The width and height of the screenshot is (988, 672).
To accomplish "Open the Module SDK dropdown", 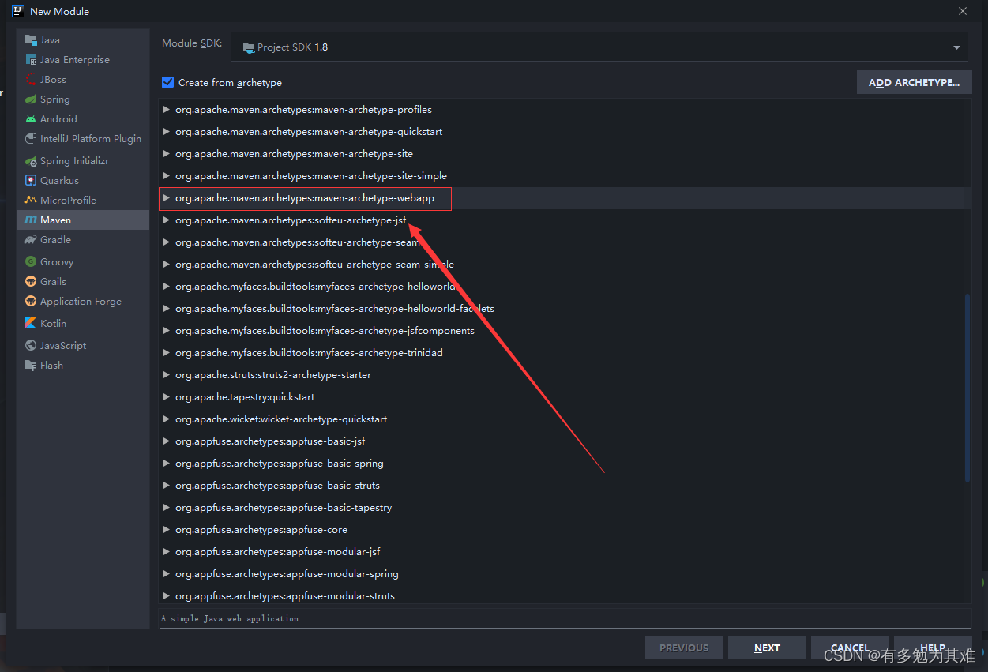I will 599,47.
